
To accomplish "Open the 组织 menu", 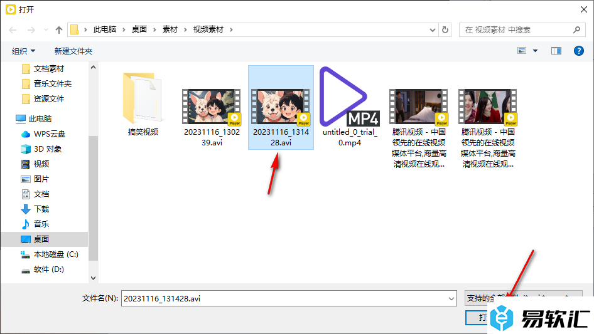I will pos(23,51).
